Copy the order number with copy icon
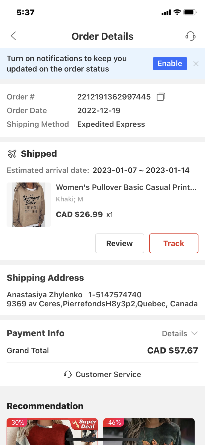This screenshot has width=205, height=445. [x=161, y=97]
